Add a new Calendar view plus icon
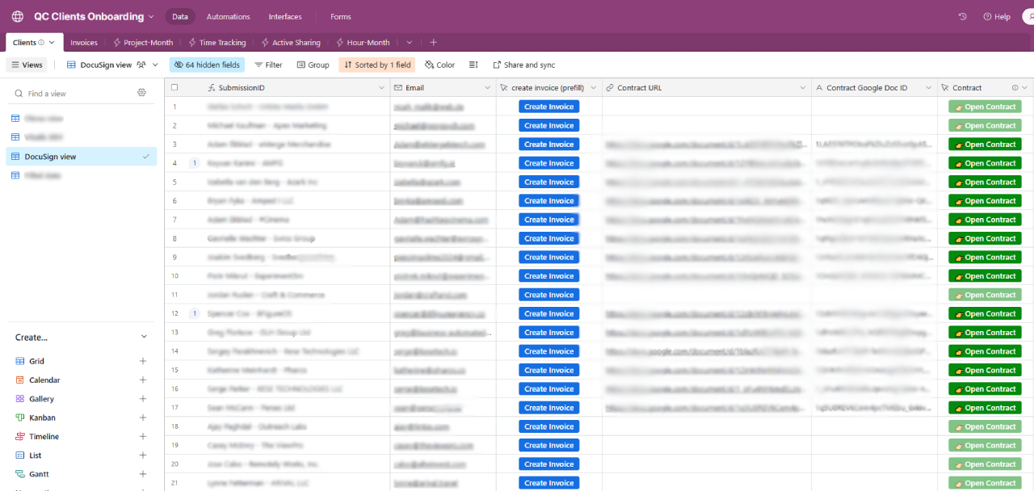This screenshot has width=1034, height=491. [x=143, y=380]
